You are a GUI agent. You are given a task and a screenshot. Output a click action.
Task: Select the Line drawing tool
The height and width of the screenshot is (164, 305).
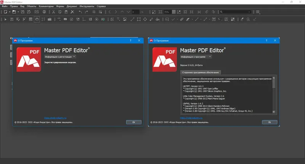pos(132,19)
